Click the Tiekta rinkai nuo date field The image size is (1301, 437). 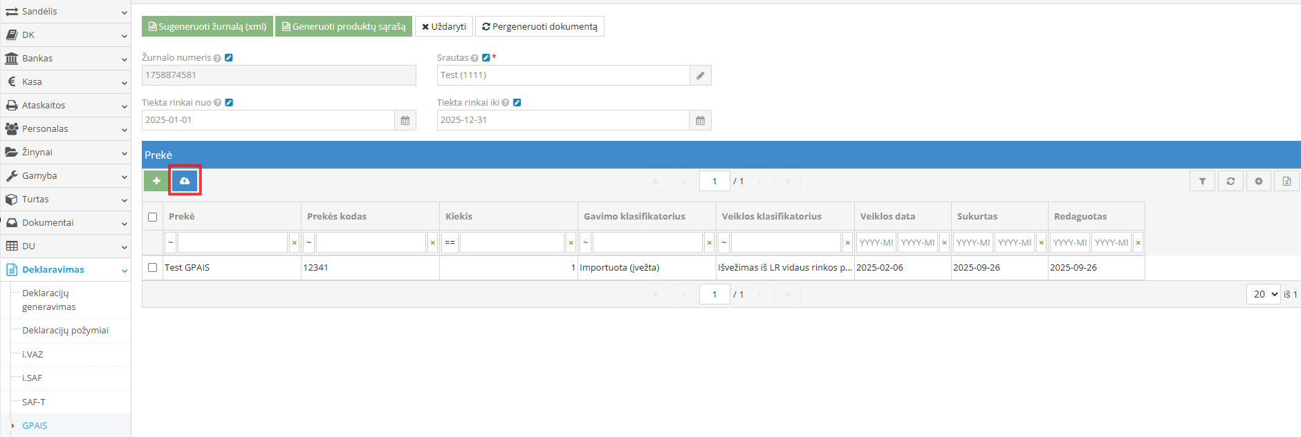pyautogui.click(x=268, y=120)
